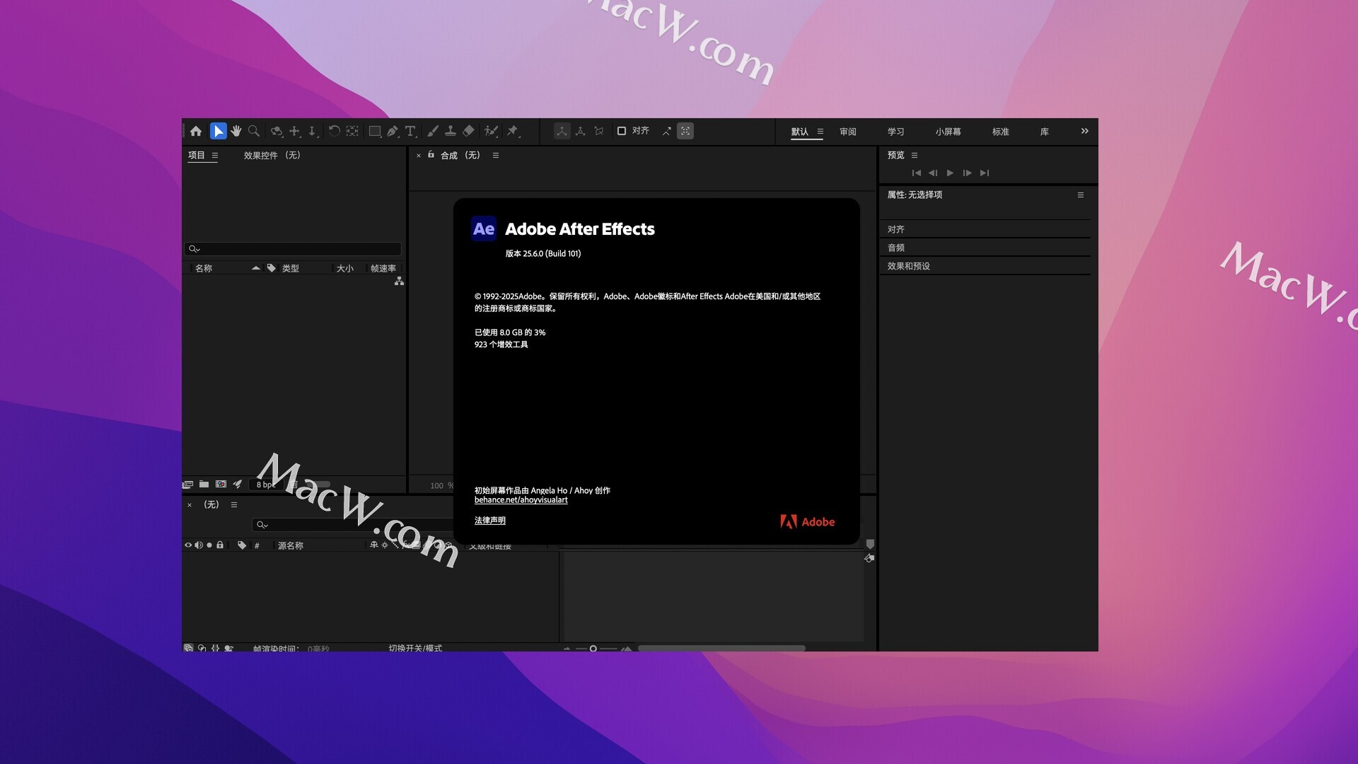The height and width of the screenshot is (764, 1358).
Task: Select the Puppet Pin tool
Action: pos(513,131)
